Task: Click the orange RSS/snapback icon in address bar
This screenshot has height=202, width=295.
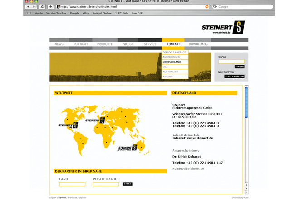Action: [206, 7]
